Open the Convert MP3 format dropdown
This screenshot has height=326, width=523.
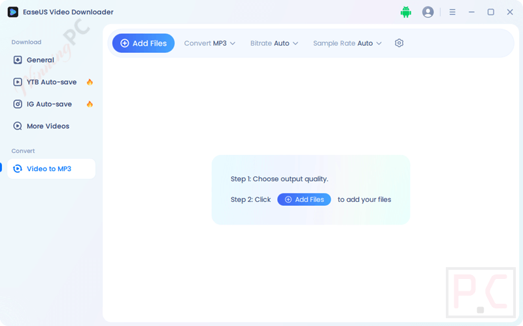[210, 43]
